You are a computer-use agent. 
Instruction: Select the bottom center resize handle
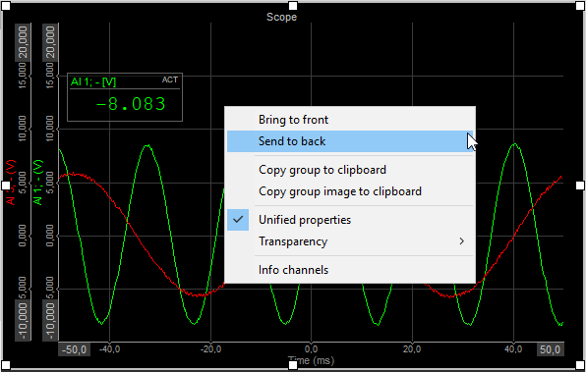[293, 365]
